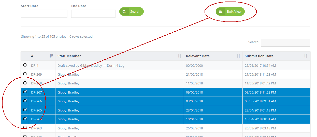Open report DR-267
Screen dimensions: 317x137
(x=36, y=93)
